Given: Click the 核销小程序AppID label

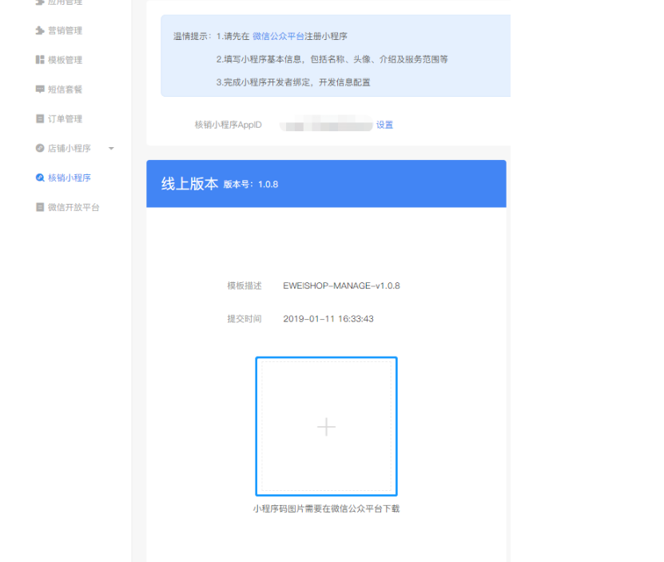Looking at the screenshot, I should click(x=229, y=125).
